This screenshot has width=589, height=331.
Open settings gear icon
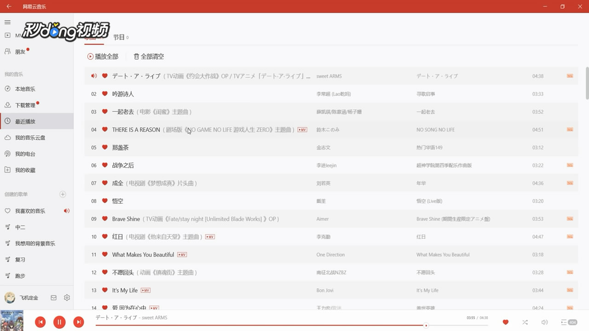point(67,298)
